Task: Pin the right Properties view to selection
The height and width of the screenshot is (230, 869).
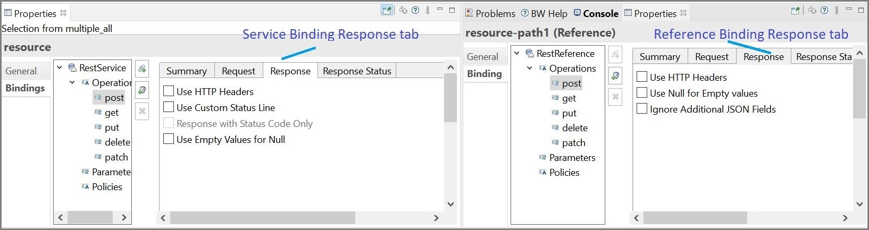Action: pyautogui.click(x=796, y=10)
